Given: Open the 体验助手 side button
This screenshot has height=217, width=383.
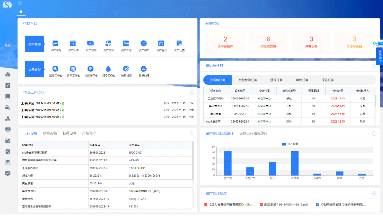Looking at the screenshot, I should tap(380, 56).
